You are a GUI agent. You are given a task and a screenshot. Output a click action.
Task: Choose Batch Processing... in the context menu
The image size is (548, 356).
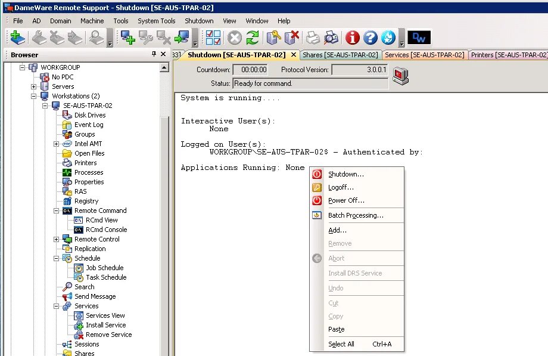click(x=357, y=215)
